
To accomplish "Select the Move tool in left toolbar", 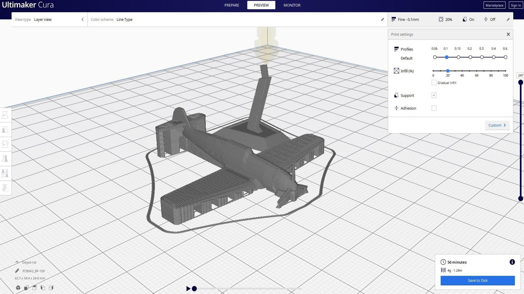I will point(5,115).
